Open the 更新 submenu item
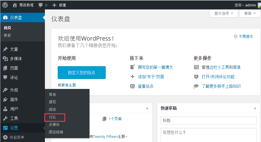The width and height of the screenshot is (261, 142). (7, 35)
